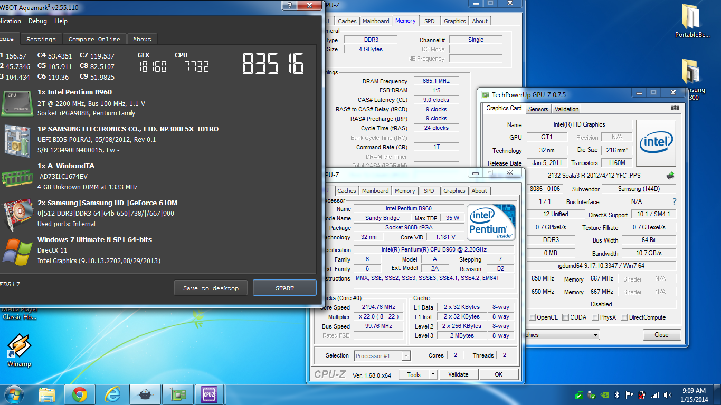Click the DRAM Frequency value 665.1 MHz
Screen dimensions: 721x405
[x=437, y=81]
